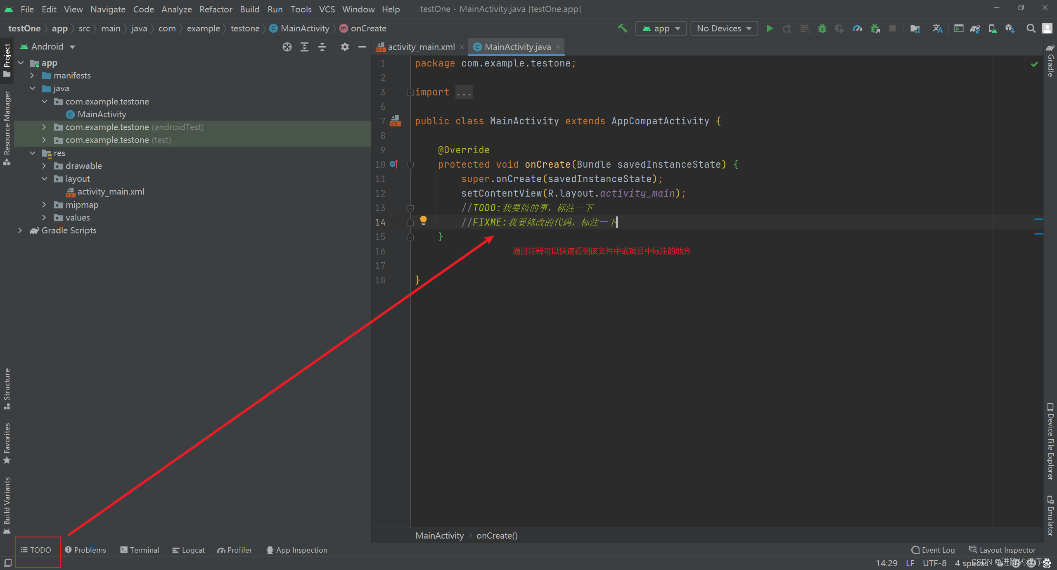
Task: Open project panel settings gear
Action: (345, 47)
